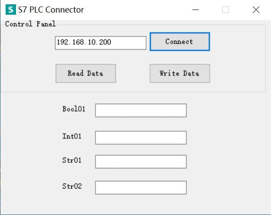Click blank window area below the Str02 box
Viewport: 271px width, 215px height.
click(x=141, y=204)
